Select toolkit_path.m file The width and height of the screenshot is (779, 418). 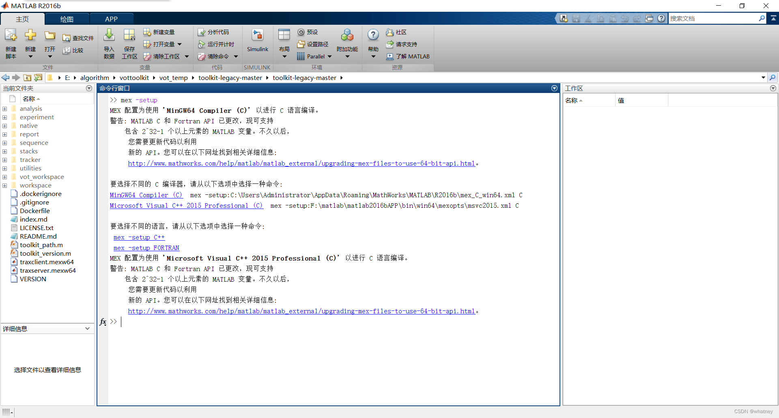[41, 245]
